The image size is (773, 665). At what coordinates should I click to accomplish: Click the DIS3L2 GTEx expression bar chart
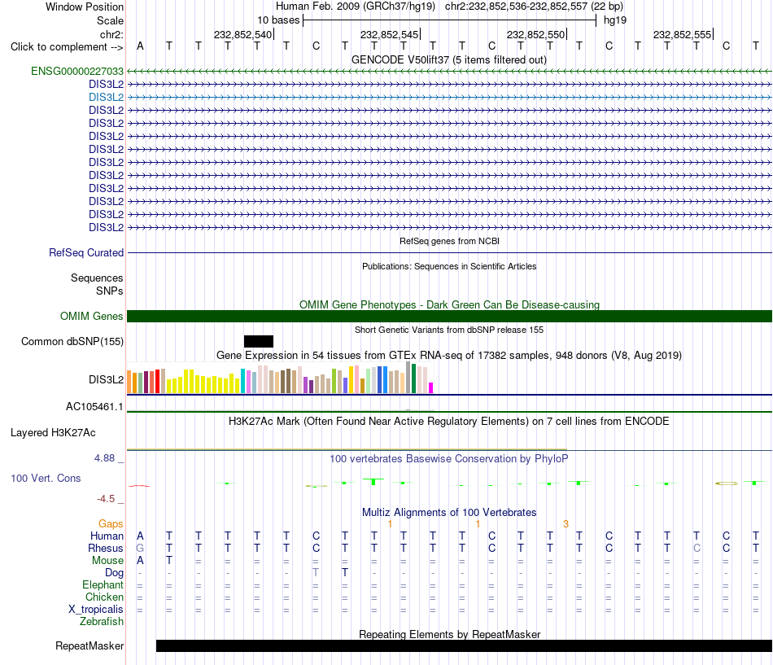coord(280,378)
